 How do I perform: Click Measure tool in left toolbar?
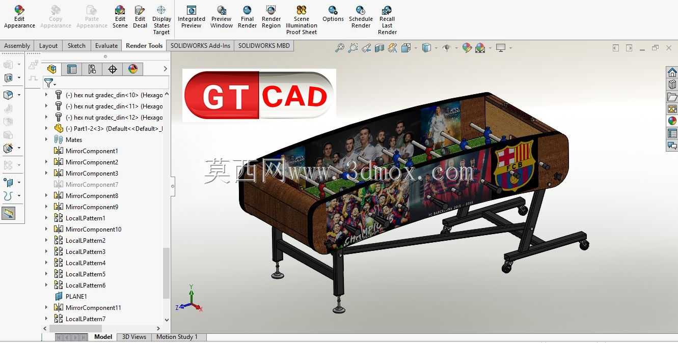8,213
